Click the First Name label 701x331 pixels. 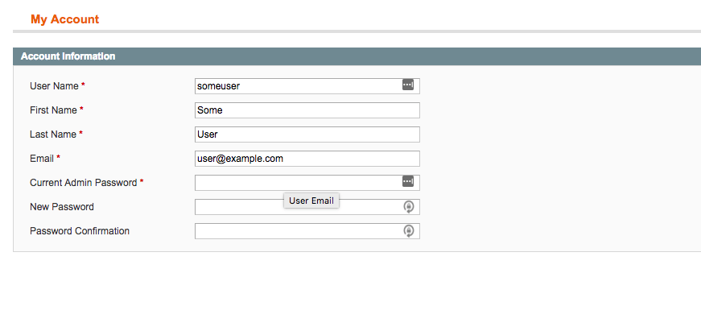(53, 110)
